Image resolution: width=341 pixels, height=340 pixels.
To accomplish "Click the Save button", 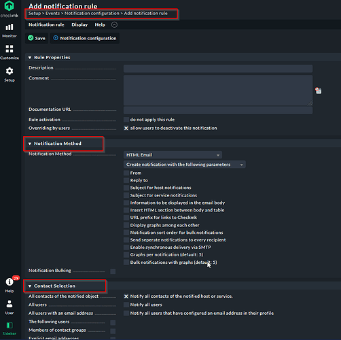I will pos(37,38).
